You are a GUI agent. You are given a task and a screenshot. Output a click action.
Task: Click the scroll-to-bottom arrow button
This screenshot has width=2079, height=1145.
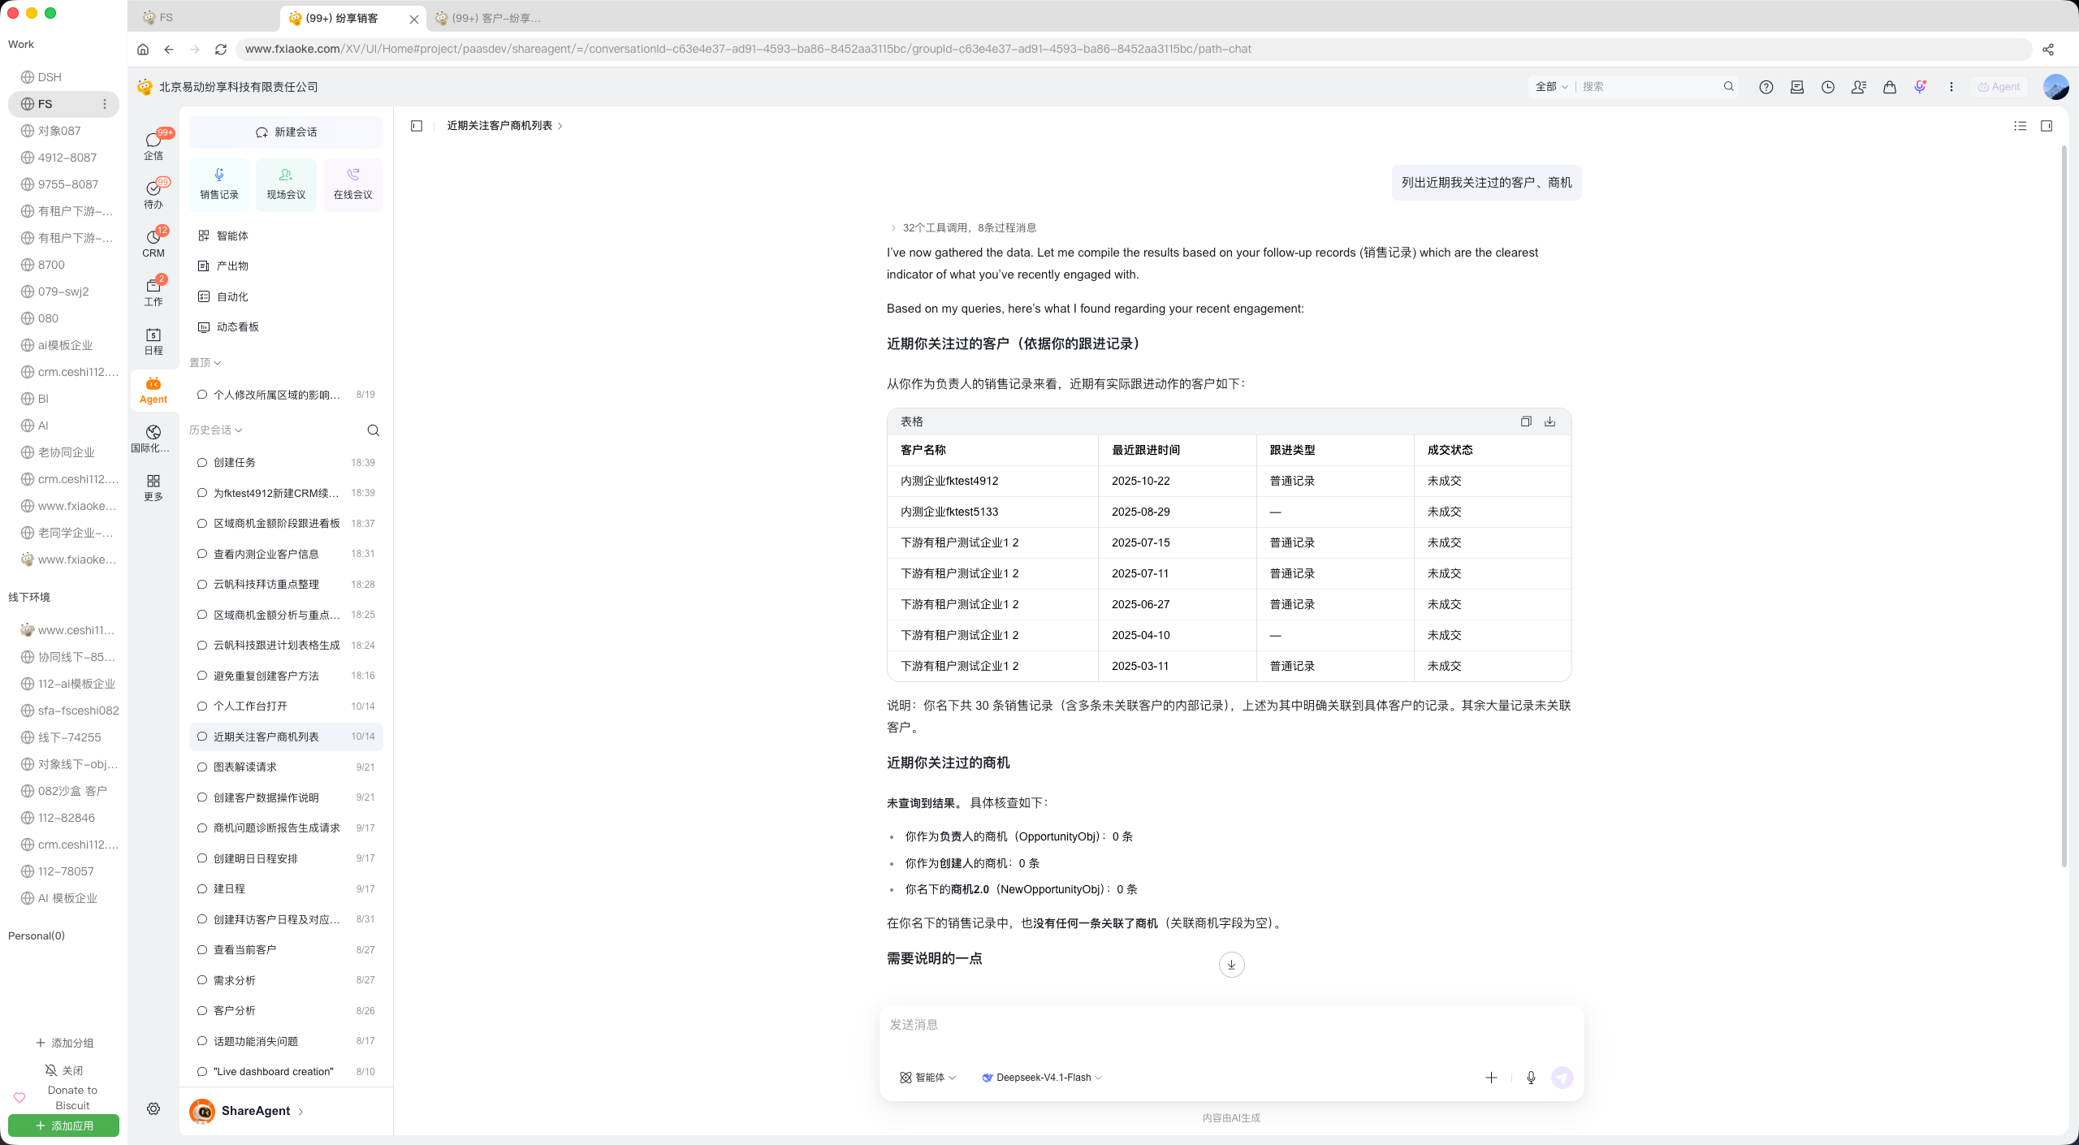pos(1231,965)
